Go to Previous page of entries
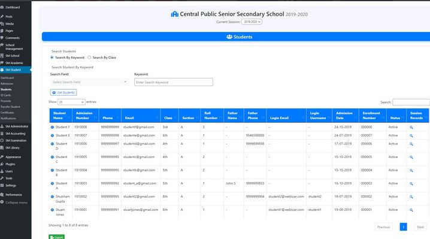 pyautogui.click(x=383, y=227)
